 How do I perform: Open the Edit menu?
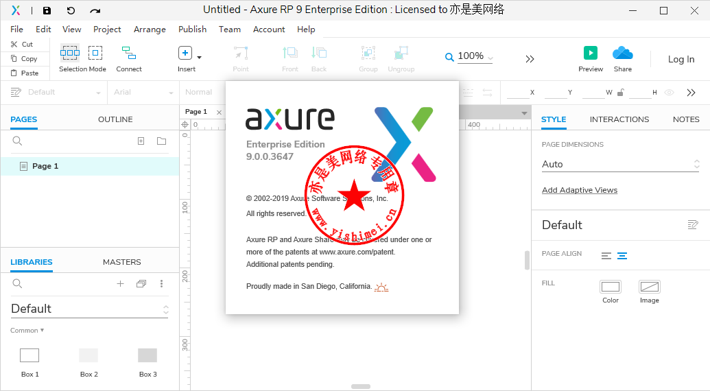(43, 29)
